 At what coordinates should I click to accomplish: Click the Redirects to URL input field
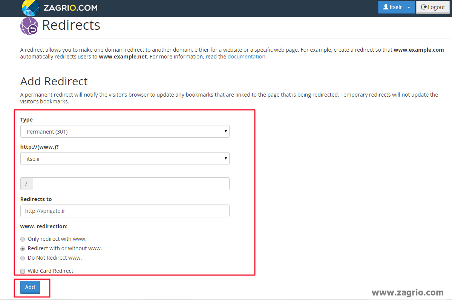point(125,211)
